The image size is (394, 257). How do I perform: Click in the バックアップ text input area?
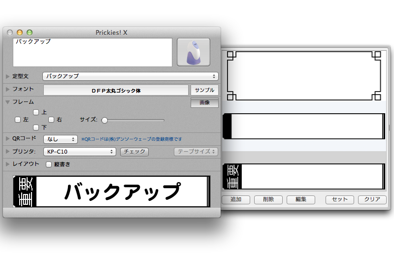(93, 53)
